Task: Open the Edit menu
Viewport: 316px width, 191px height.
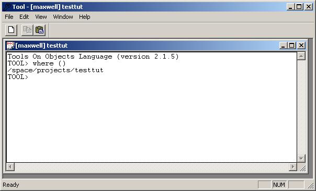Action: 24,17
